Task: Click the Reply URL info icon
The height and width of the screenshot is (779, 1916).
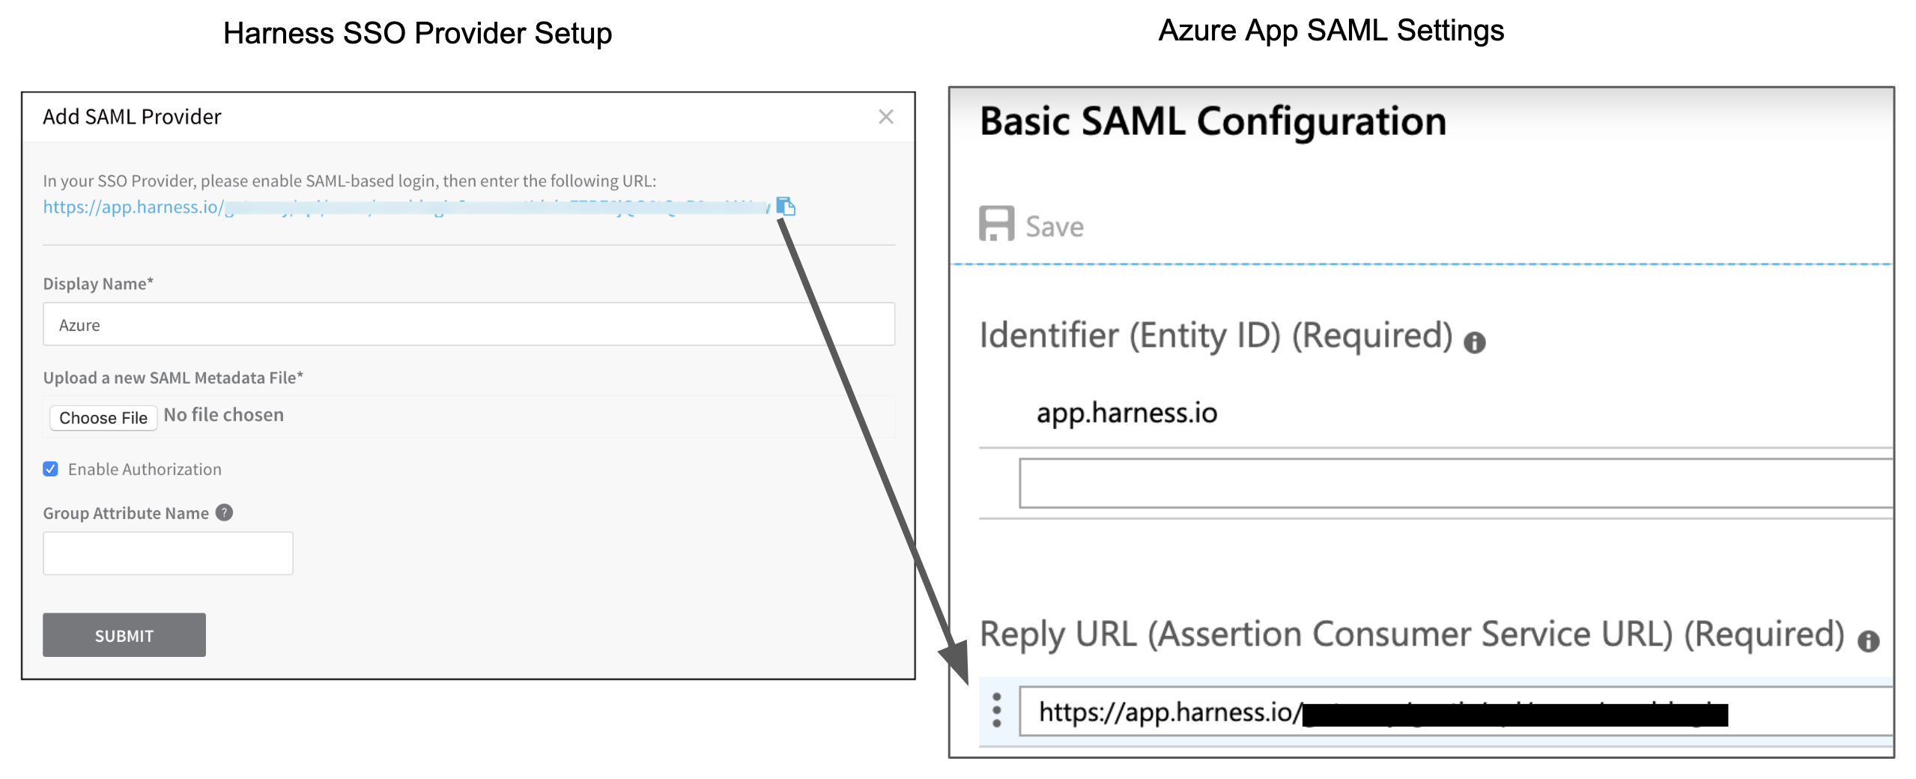Action: (1868, 641)
